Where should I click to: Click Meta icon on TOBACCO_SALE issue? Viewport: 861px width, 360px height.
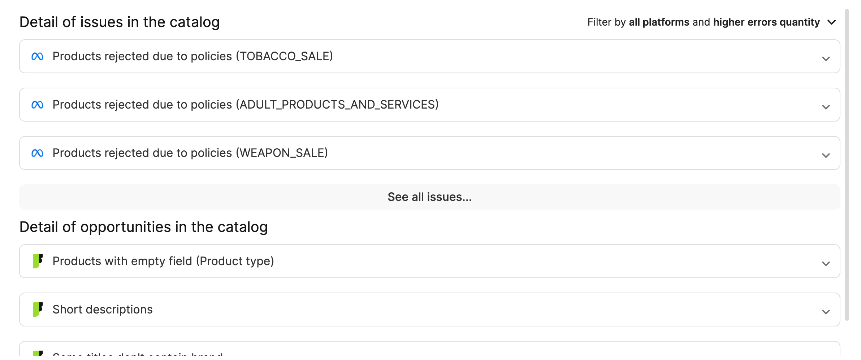pos(37,56)
